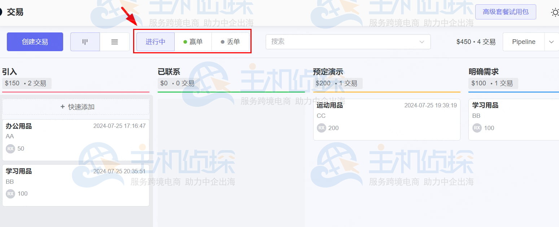Click the RX avatar on 明确需求 学习用品 card
The width and height of the screenshot is (559, 227).
476,128
